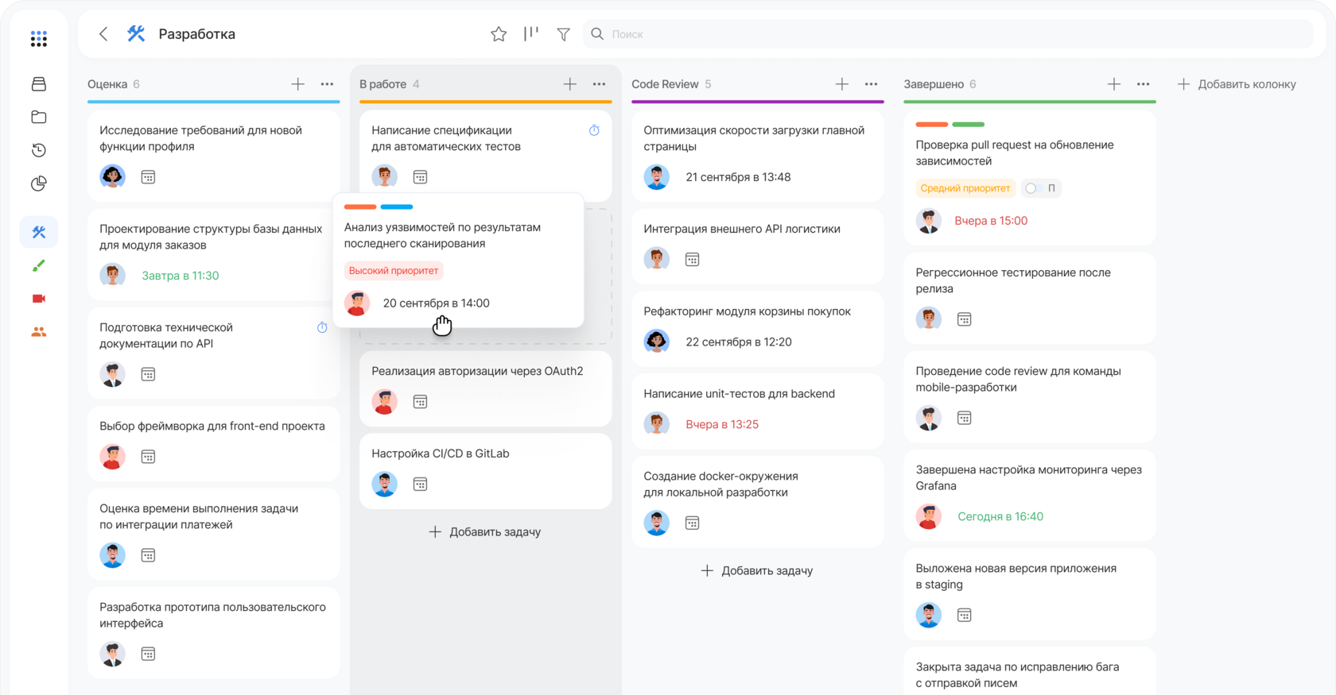The height and width of the screenshot is (695, 1336).
Task: Switch board view with the columns icon
Action: click(530, 33)
